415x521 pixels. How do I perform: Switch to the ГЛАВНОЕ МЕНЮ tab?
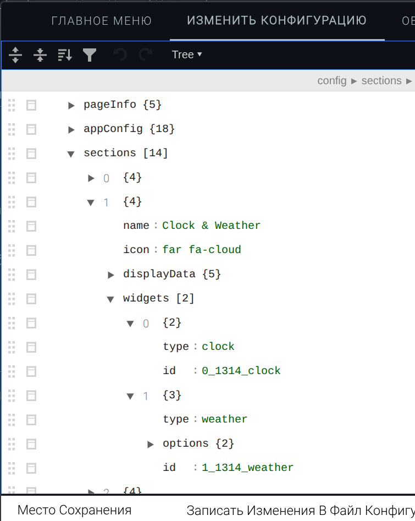click(x=102, y=21)
